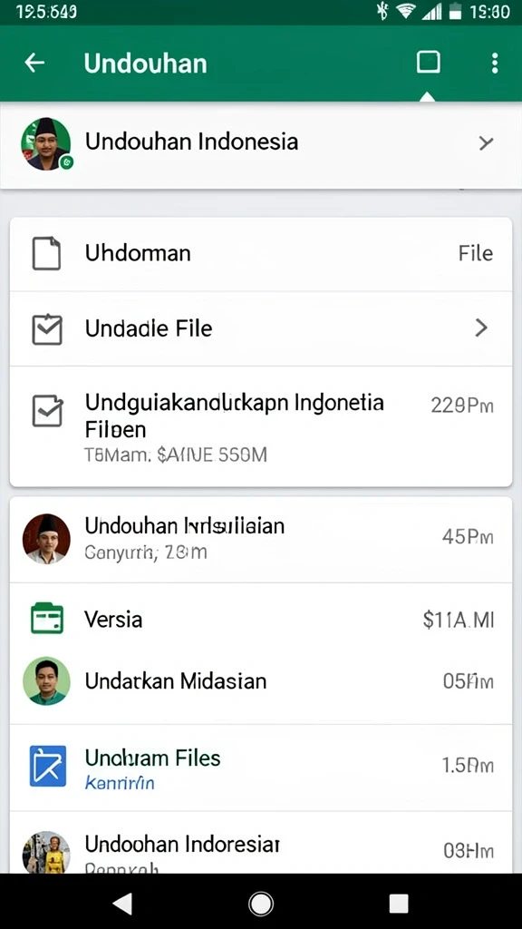The width and height of the screenshot is (522, 929).
Task: Click the green Versia card icon
Action: click(47, 618)
